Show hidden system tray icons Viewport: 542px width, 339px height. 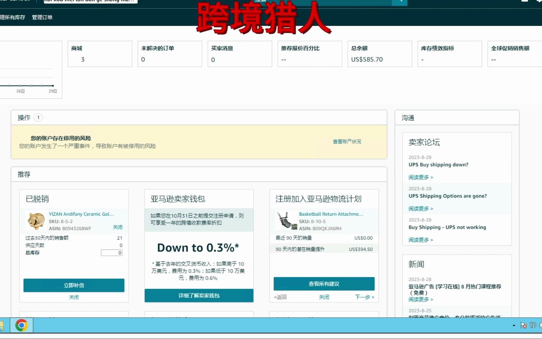(514, 326)
